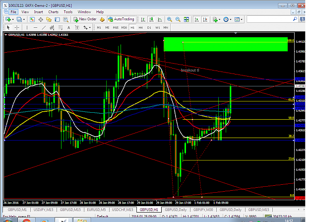Open the Window menu
The height and width of the screenshot is (222, 310).
coord(84,12)
